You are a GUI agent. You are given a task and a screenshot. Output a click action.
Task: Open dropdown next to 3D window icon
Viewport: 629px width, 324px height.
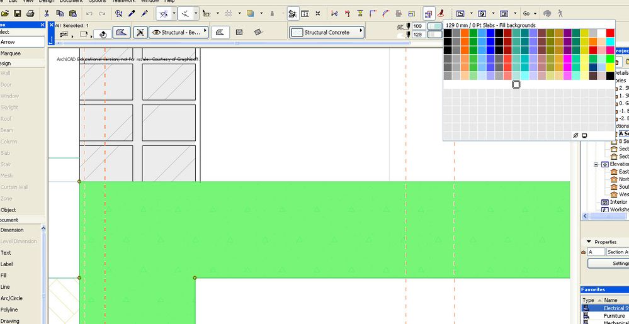point(492,14)
